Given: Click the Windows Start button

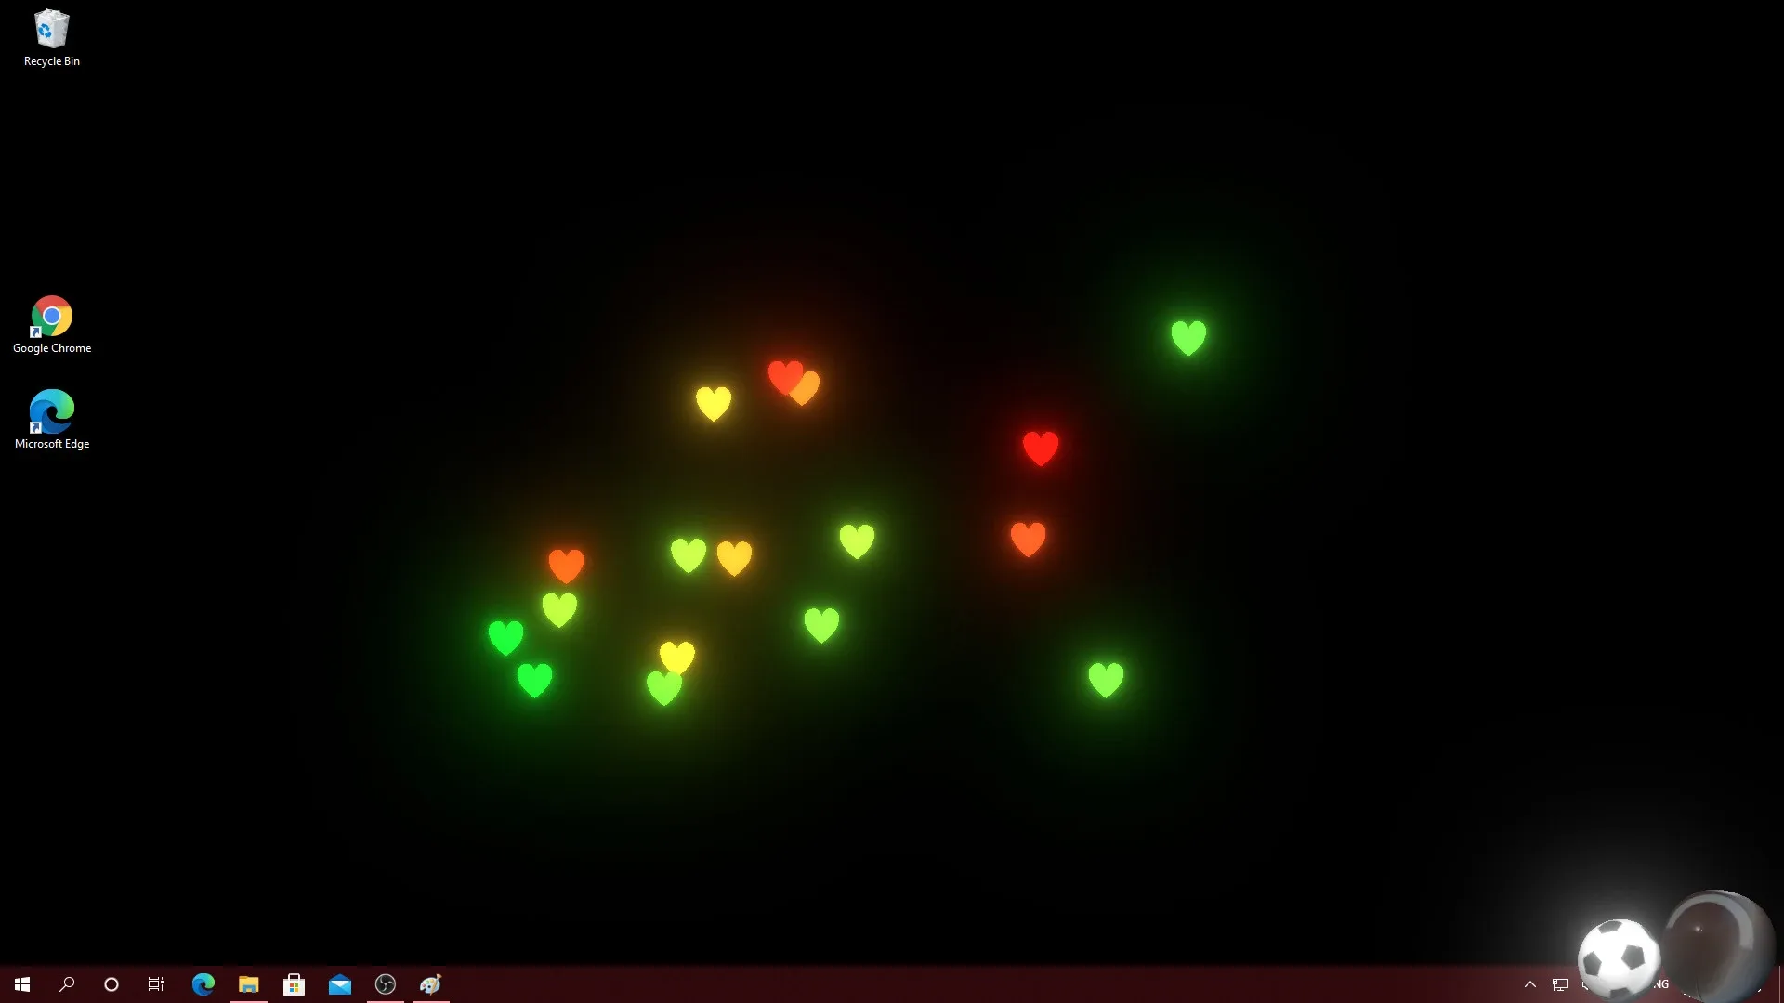Looking at the screenshot, I should [x=20, y=984].
